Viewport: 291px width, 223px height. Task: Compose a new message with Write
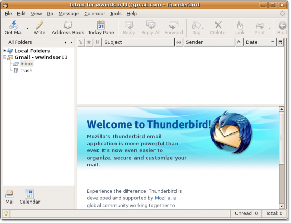(40, 28)
